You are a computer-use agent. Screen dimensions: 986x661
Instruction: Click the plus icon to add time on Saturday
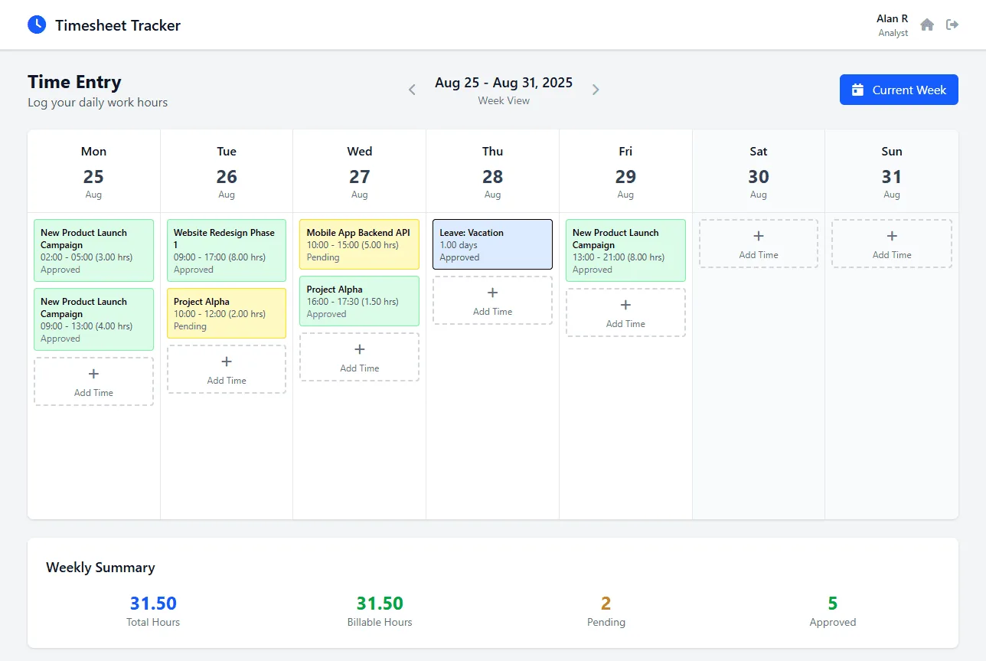click(758, 237)
